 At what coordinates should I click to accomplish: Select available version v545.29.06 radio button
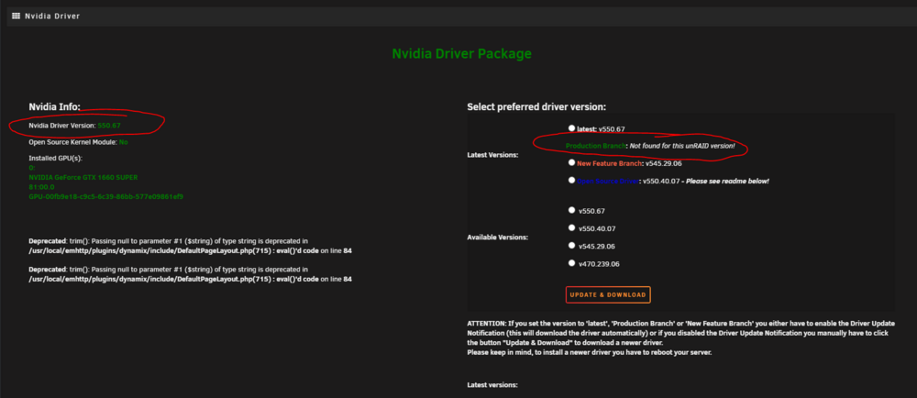click(571, 245)
